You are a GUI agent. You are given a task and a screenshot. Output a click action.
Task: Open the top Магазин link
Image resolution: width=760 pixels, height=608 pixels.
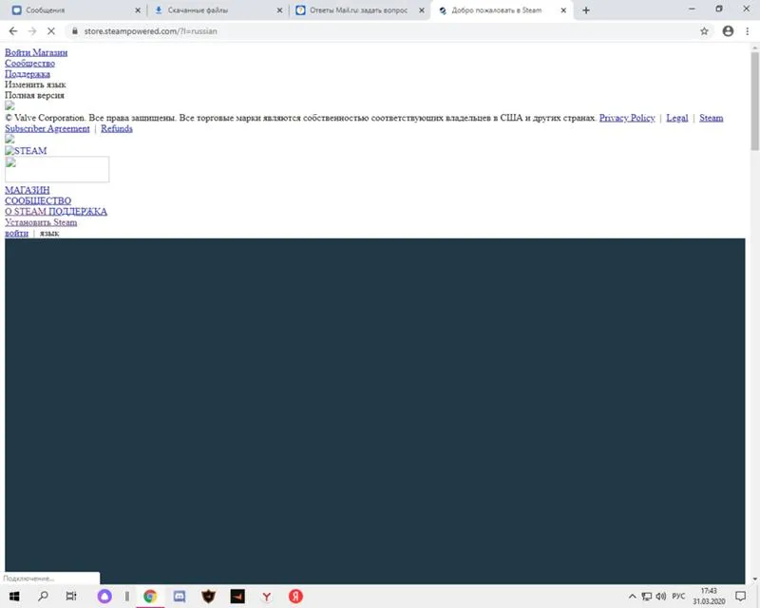pos(50,52)
